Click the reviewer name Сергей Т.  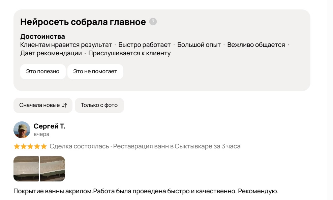(49, 126)
